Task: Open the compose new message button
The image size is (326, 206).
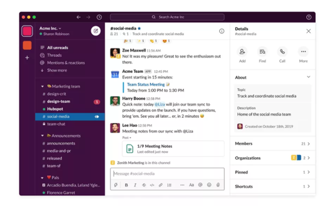Action: click(x=96, y=31)
